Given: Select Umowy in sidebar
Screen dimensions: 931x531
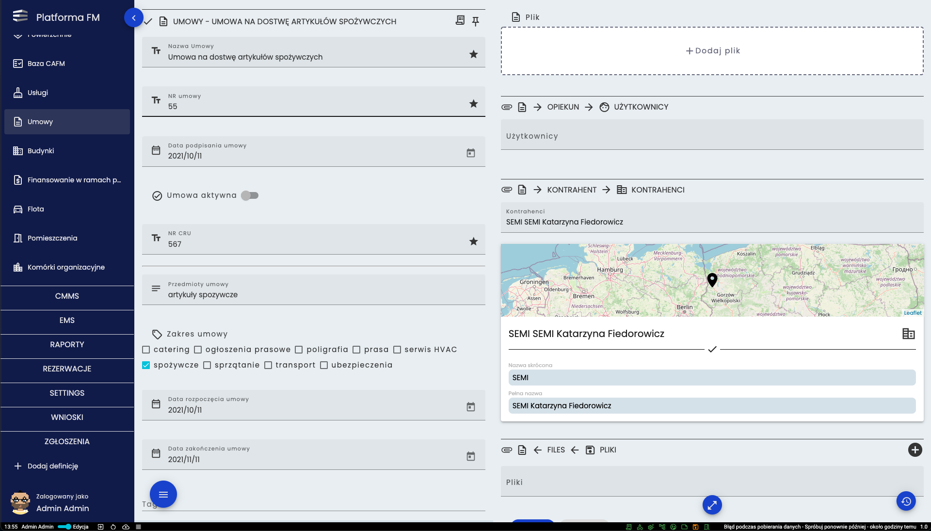Looking at the screenshot, I should click(67, 122).
